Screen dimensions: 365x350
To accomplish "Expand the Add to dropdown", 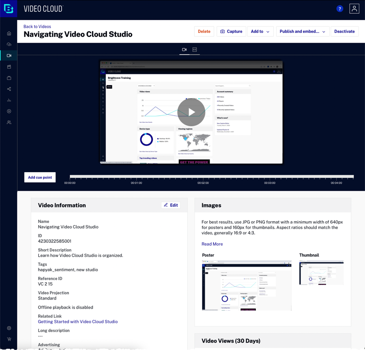I will pos(260,32).
